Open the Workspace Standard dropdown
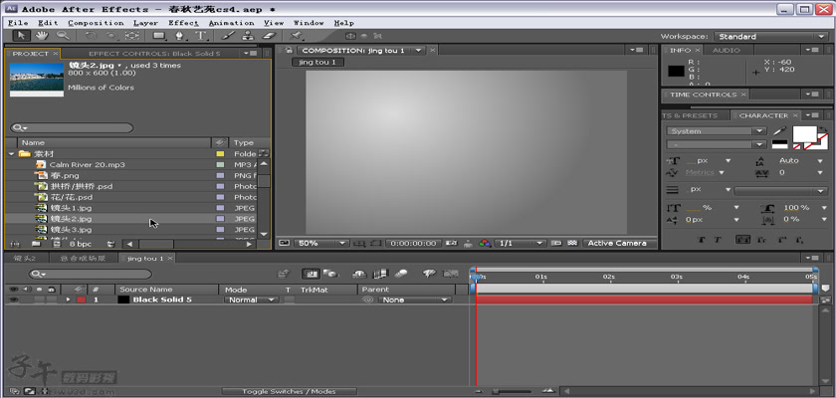 point(770,37)
